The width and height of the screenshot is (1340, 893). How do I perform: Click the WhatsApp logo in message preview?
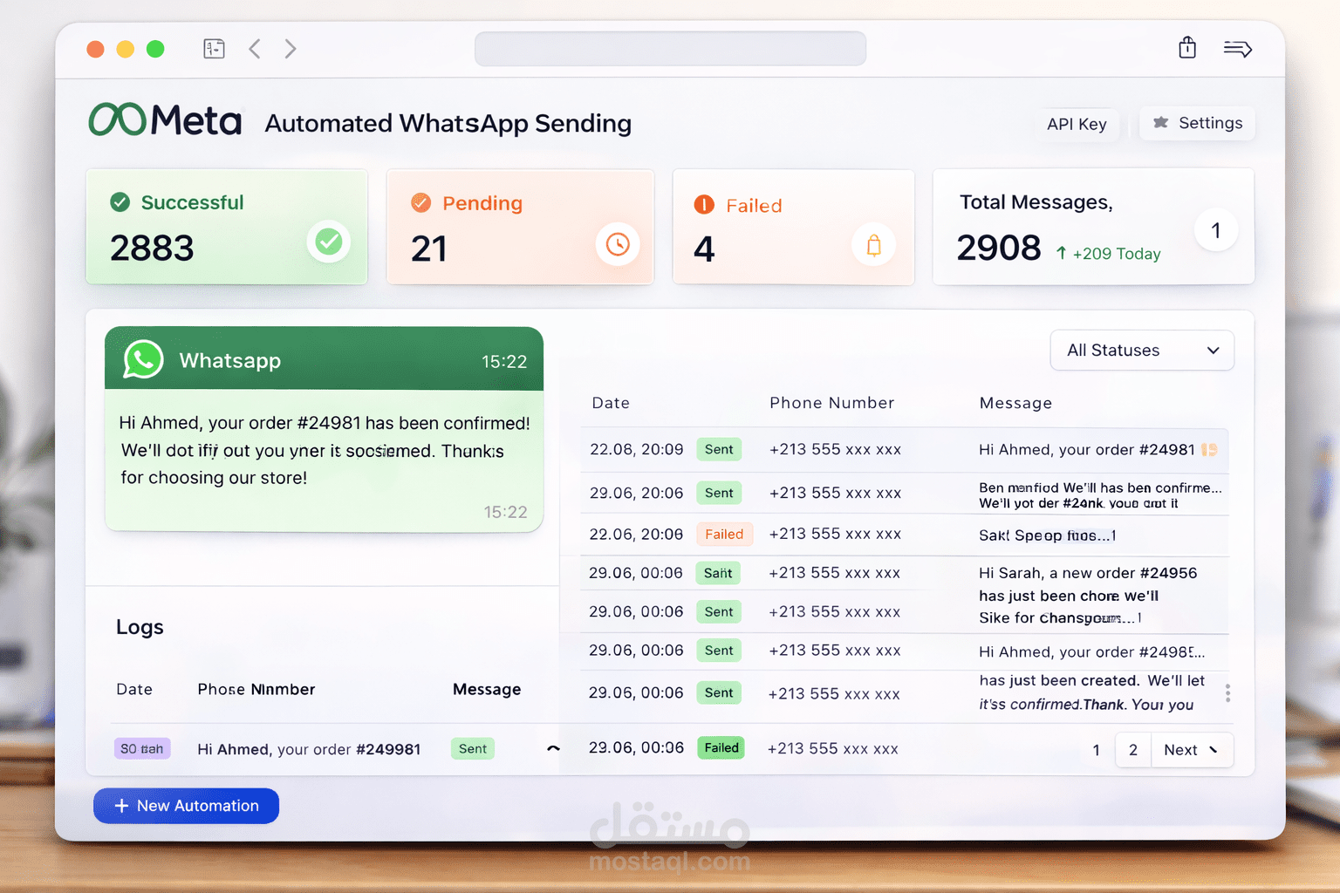tap(143, 359)
